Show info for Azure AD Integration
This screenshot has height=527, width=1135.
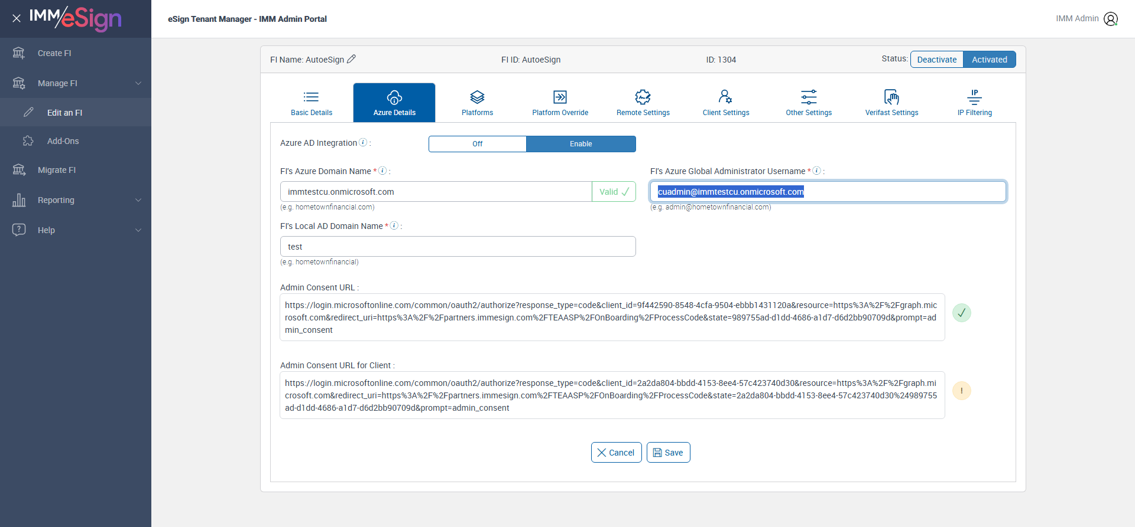pos(363,143)
